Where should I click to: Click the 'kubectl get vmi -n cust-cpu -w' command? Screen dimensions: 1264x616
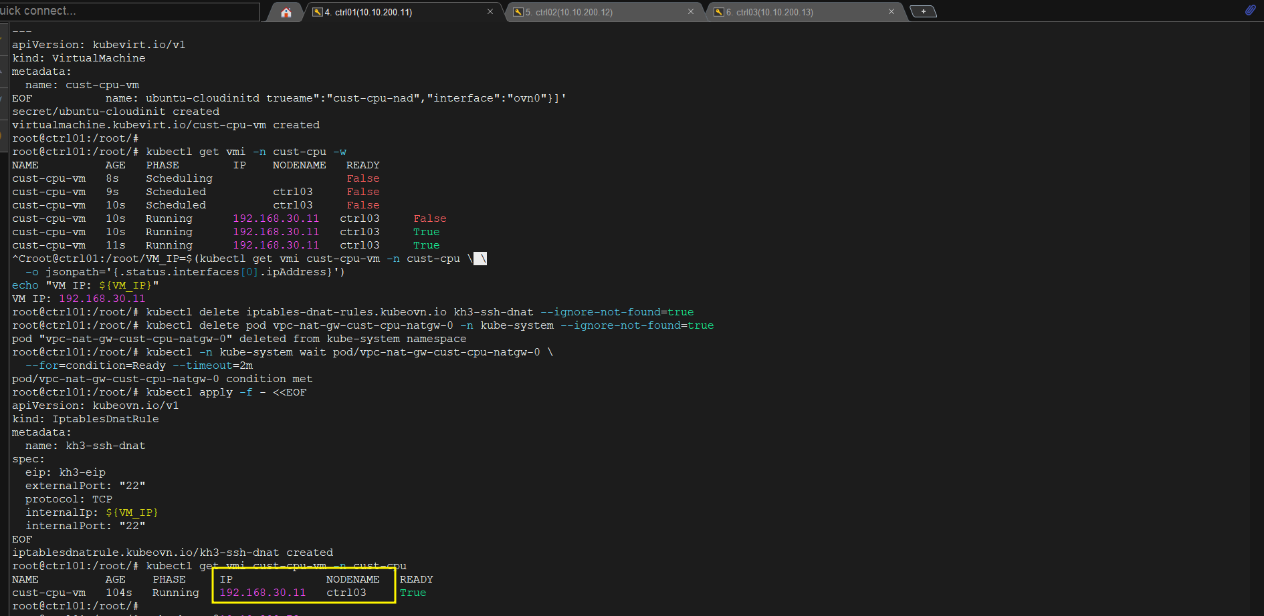pyautogui.click(x=246, y=152)
